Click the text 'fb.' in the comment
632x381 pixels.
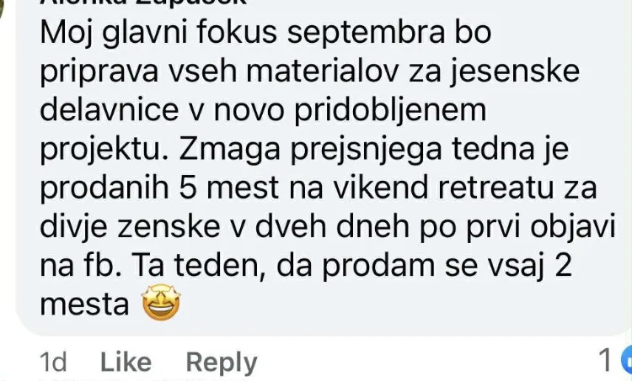102,266
